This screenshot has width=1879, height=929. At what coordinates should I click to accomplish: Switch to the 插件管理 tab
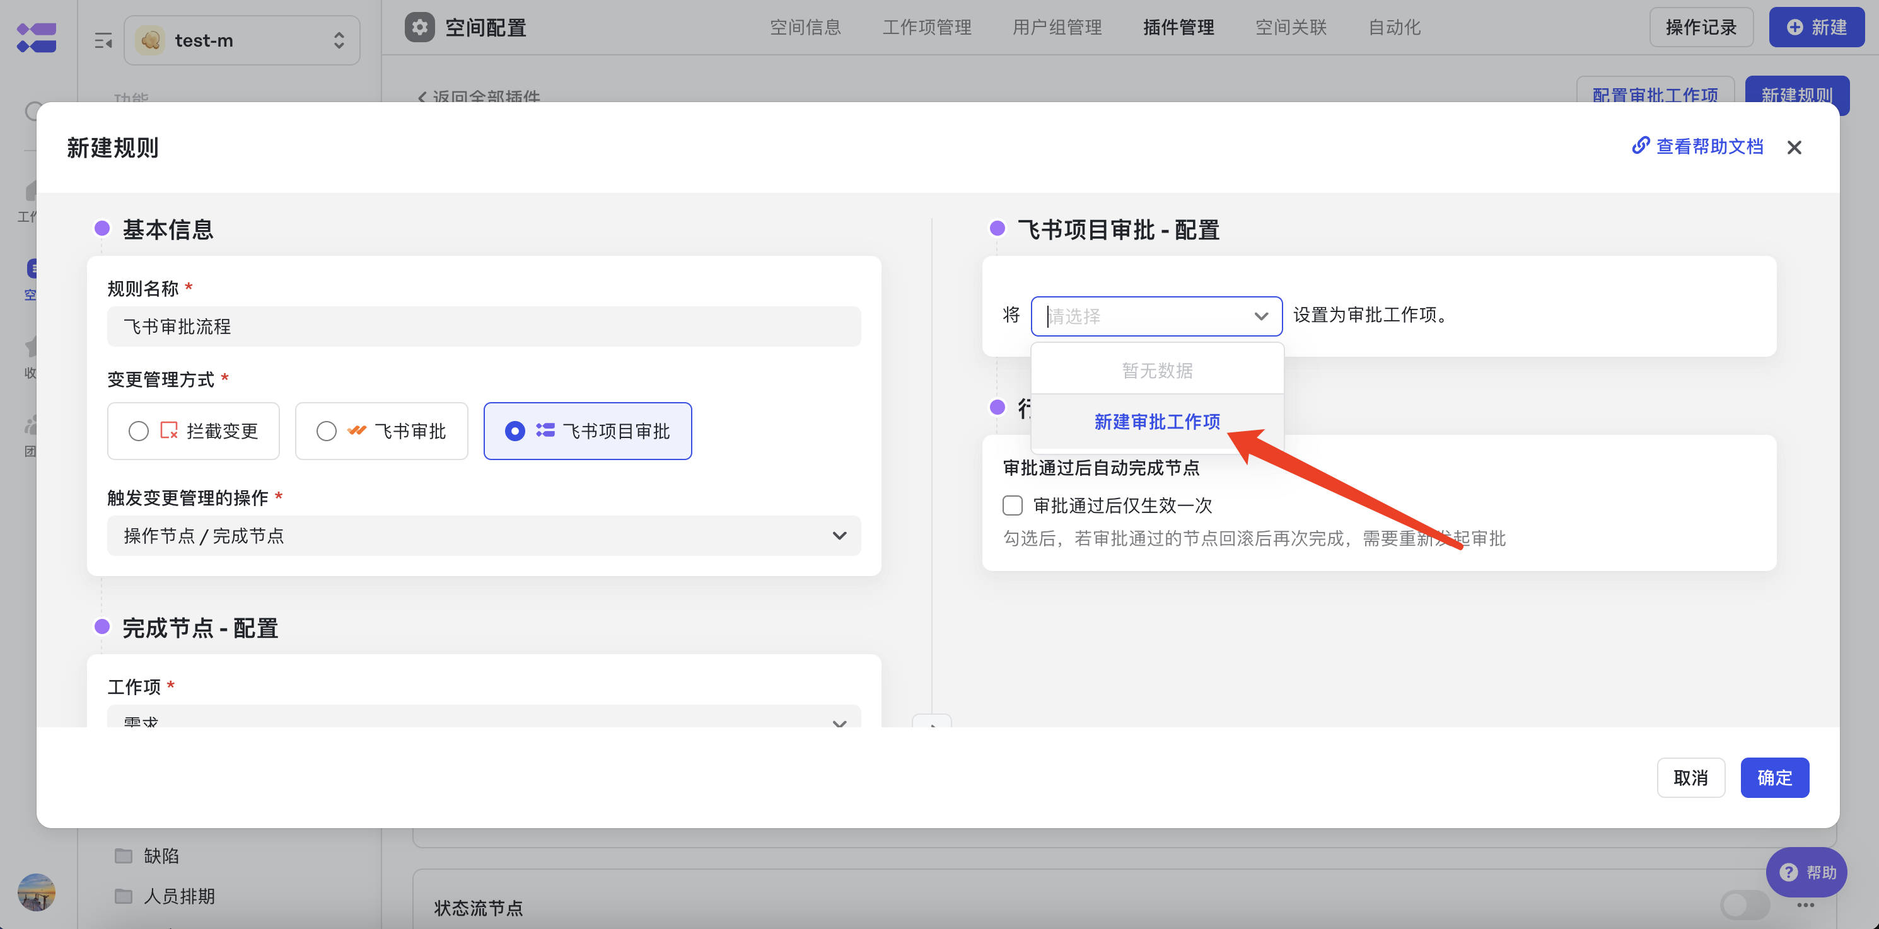pyautogui.click(x=1178, y=28)
